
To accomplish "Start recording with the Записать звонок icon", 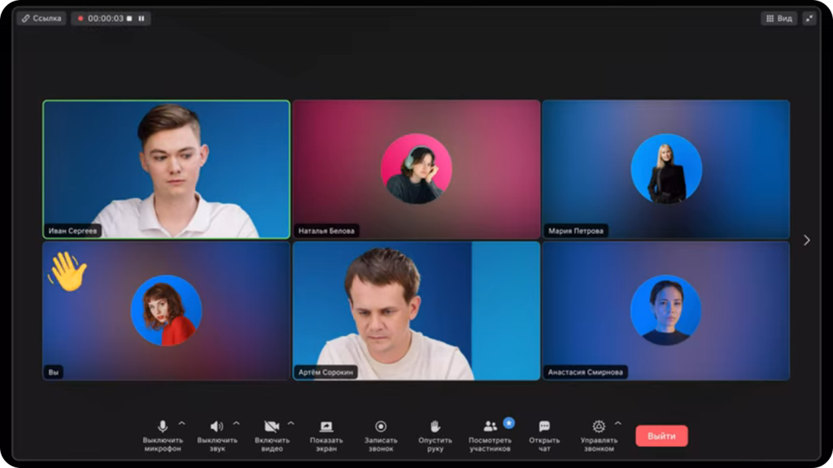I will (381, 427).
